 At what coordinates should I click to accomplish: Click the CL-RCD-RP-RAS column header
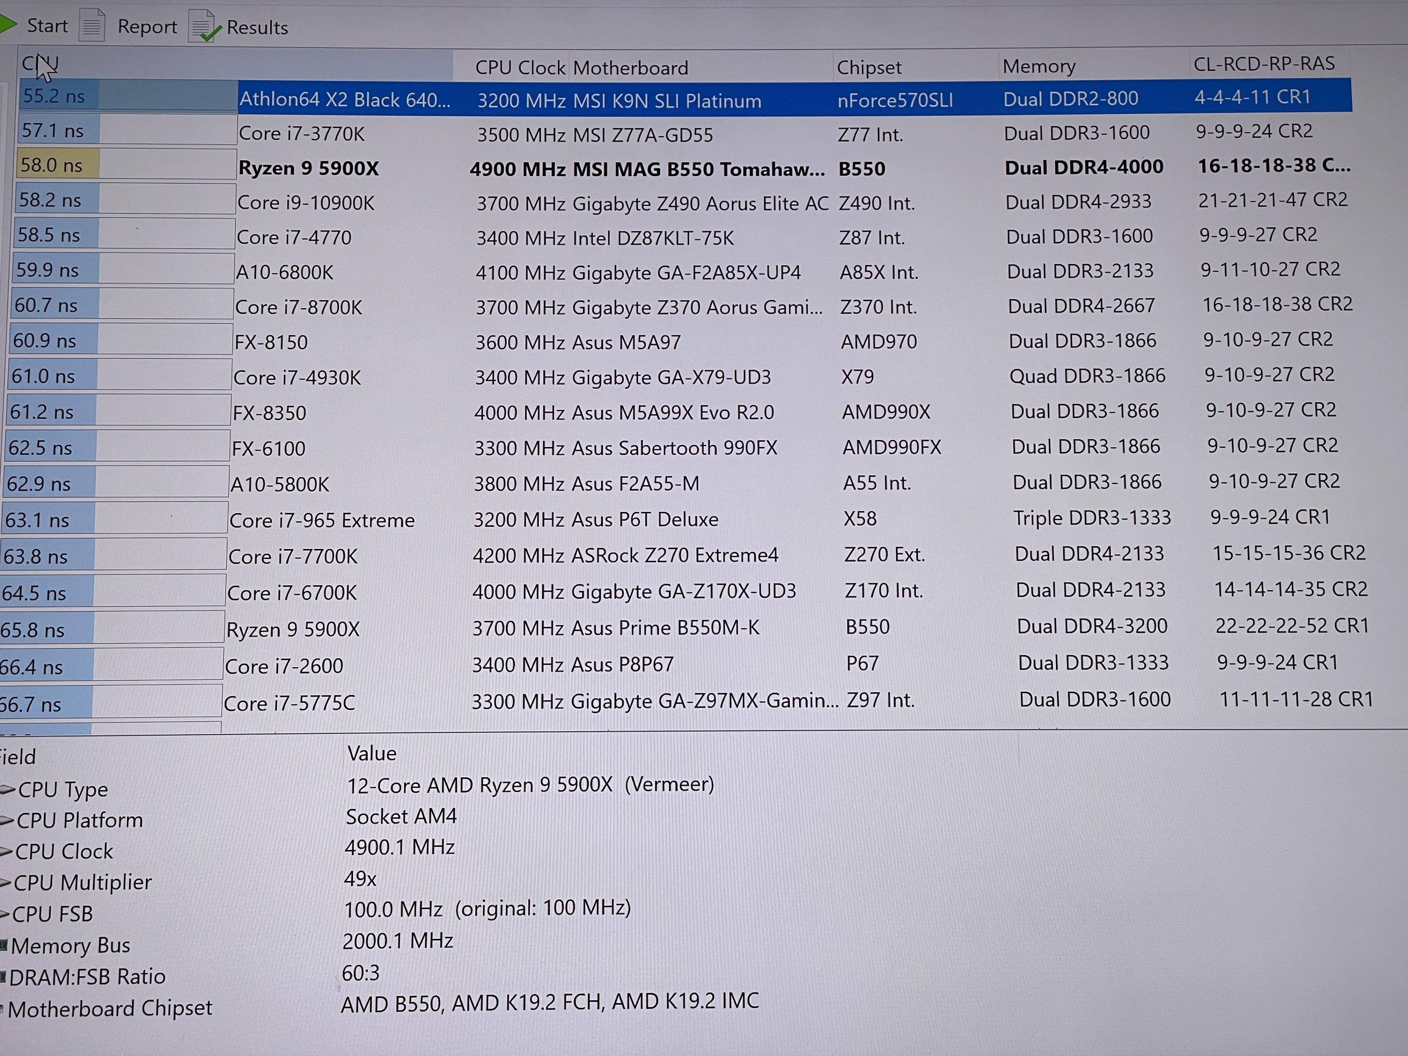(x=1264, y=64)
